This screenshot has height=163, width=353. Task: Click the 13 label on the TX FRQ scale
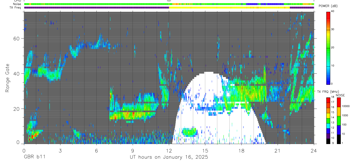[x=333, y=123]
